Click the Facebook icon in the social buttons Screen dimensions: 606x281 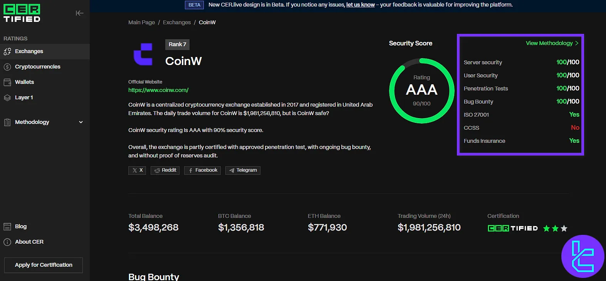tap(190, 170)
